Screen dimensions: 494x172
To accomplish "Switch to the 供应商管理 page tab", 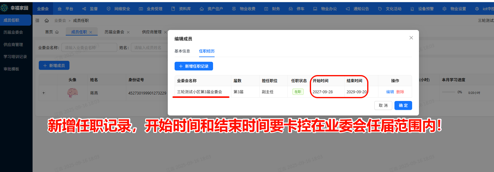I will coord(152,32).
